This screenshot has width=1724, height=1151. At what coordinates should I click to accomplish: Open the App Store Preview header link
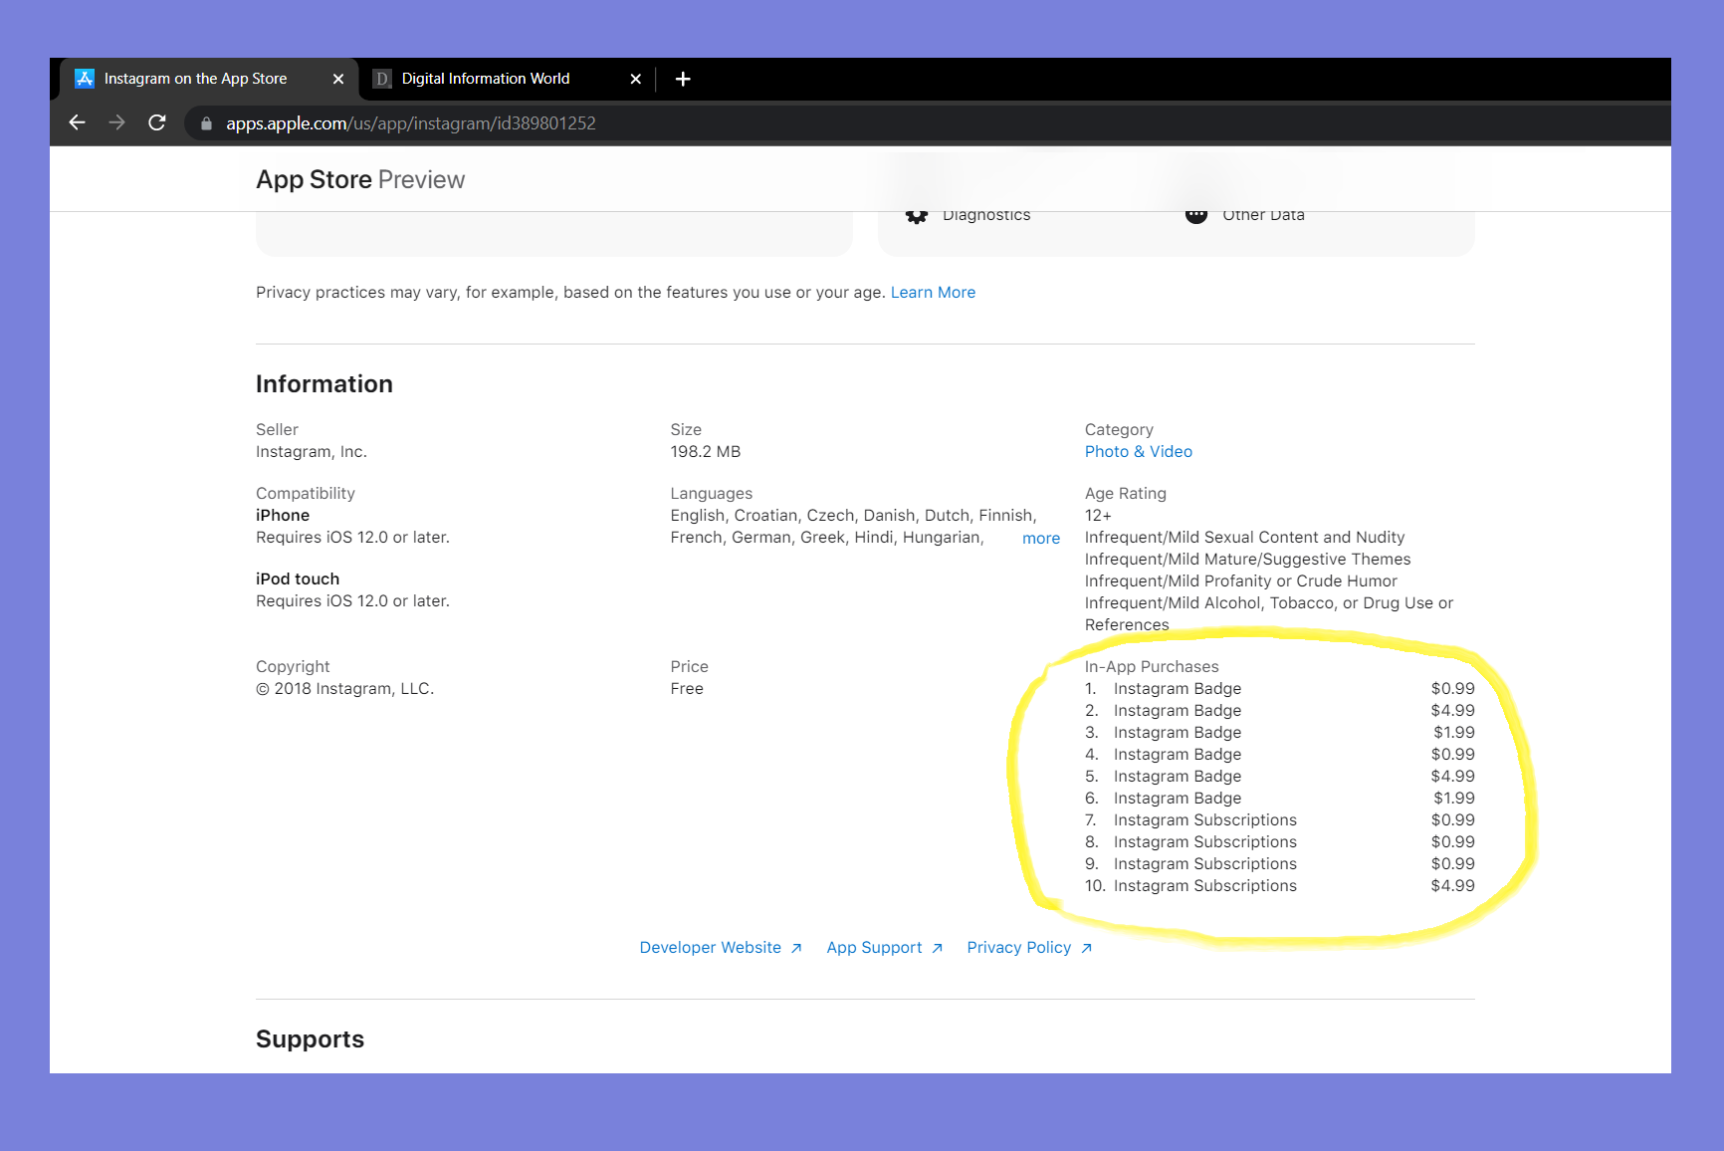(x=360, y=179)
